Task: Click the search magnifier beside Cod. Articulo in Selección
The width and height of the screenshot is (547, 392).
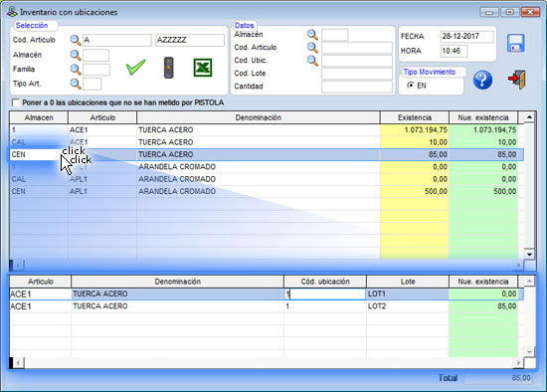Action: (76, 40)
